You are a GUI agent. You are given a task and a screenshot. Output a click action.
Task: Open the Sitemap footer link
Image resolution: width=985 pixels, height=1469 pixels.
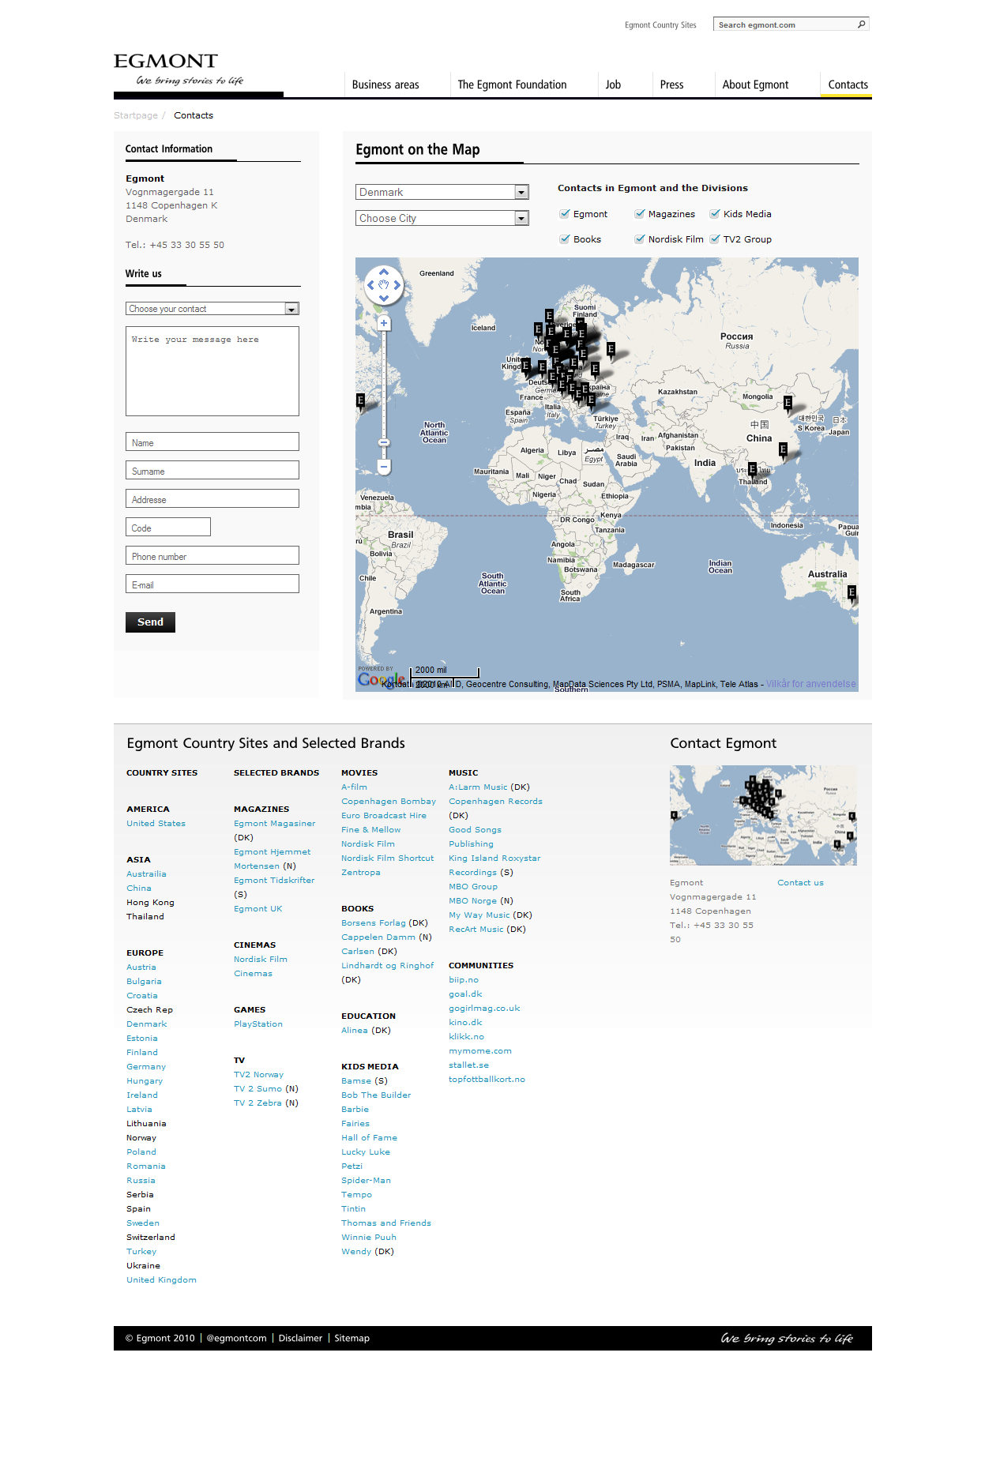point(352,1338)
